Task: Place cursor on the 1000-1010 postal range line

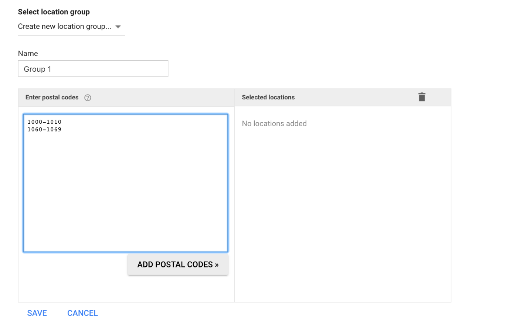Action: 44,122
